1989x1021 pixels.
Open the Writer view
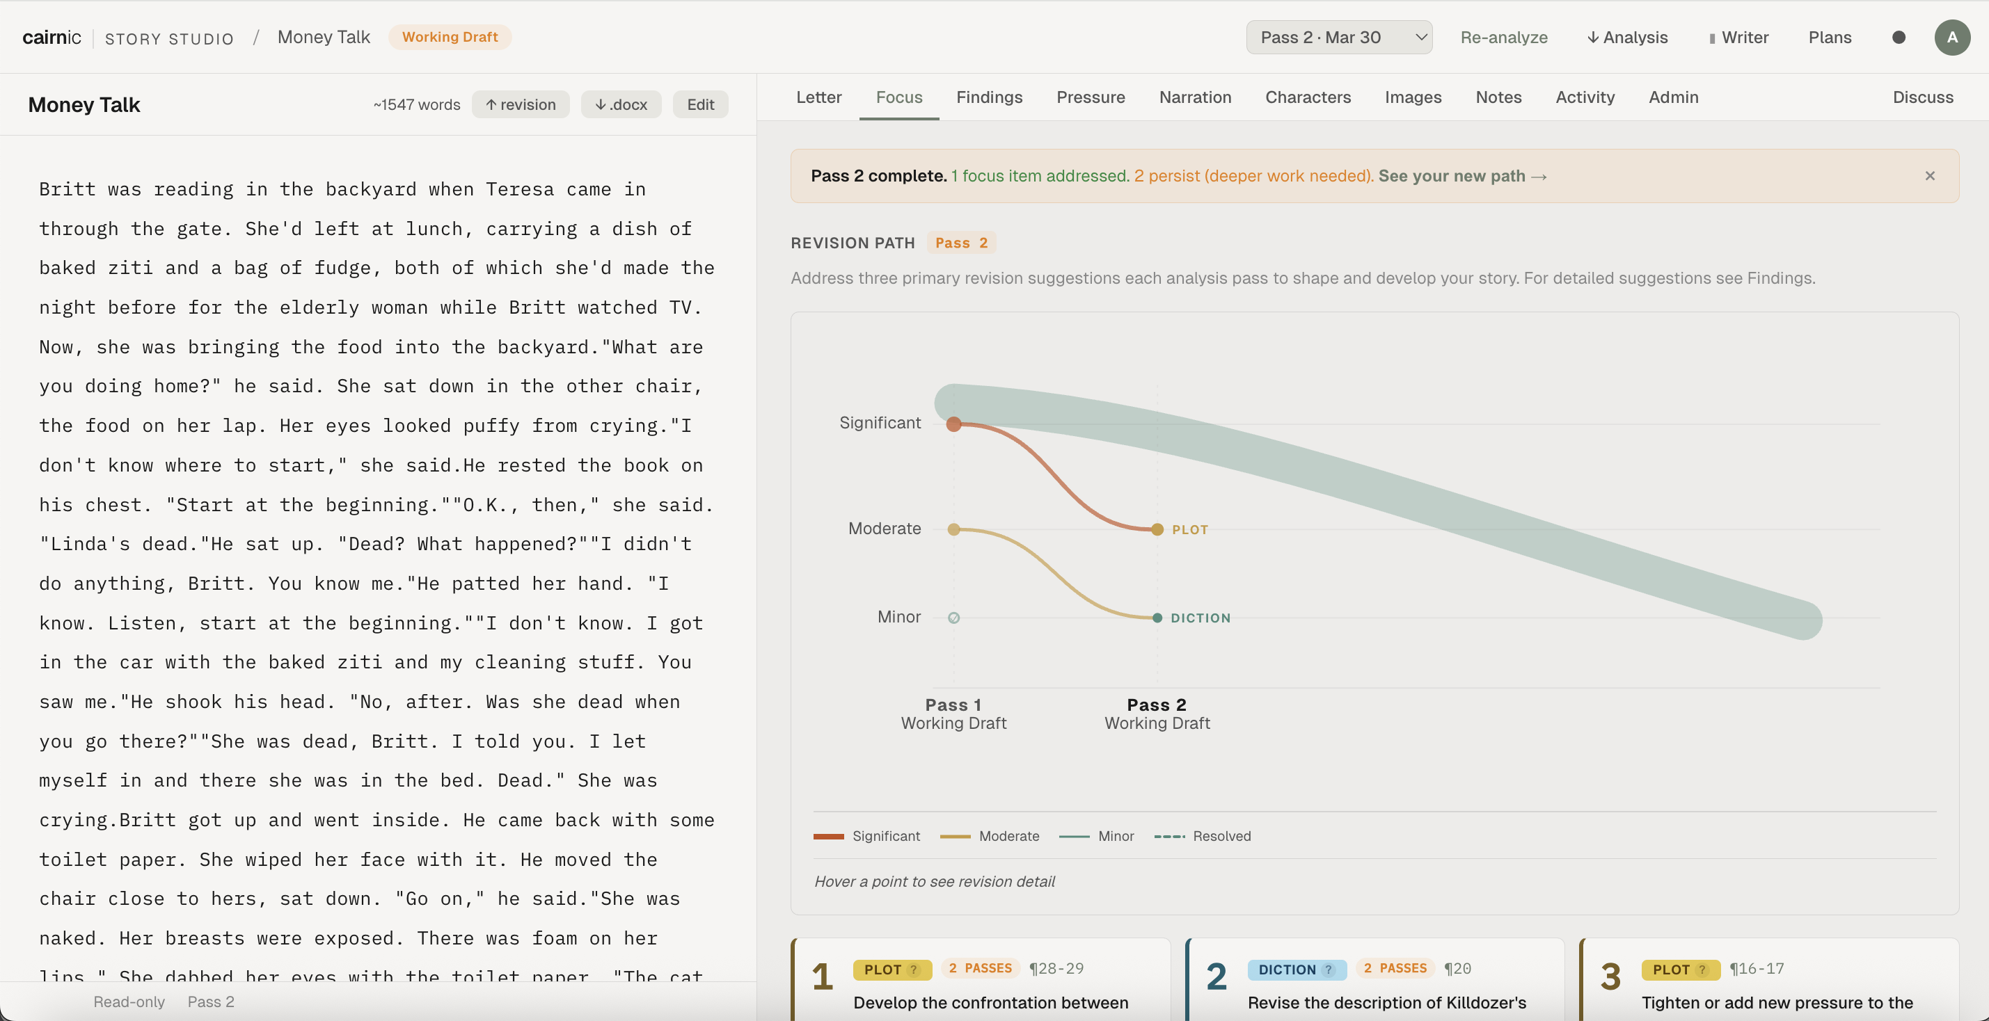point(1739,37)
